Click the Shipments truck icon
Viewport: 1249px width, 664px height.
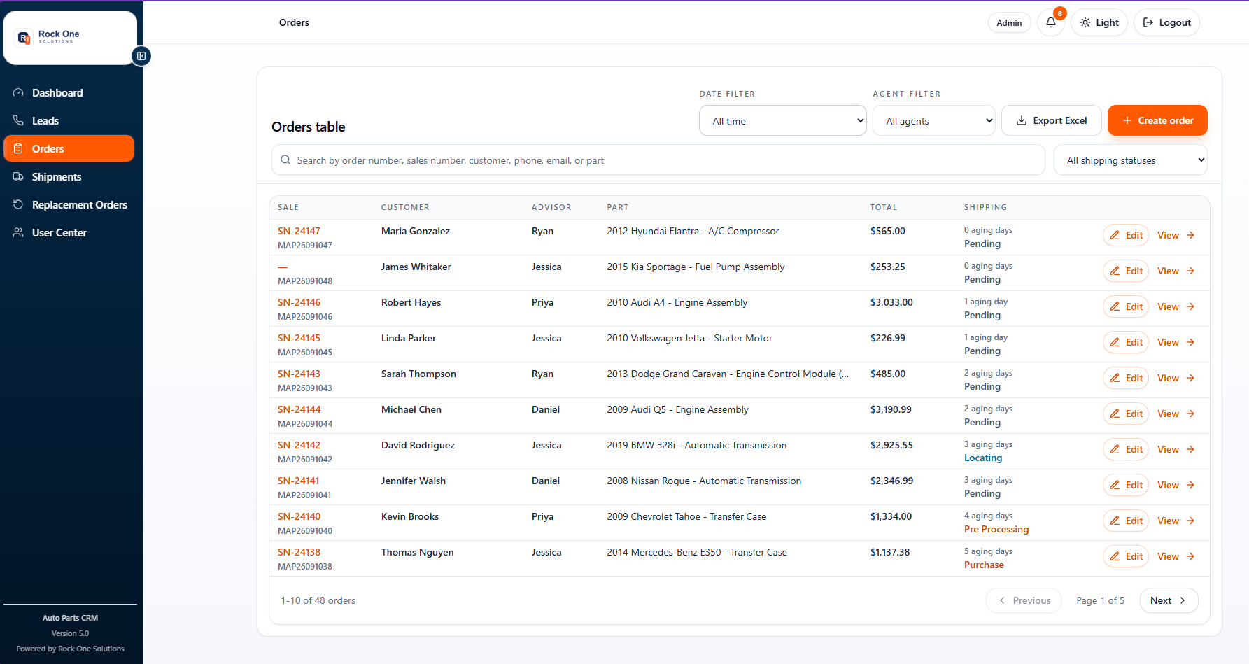point(18,176)
